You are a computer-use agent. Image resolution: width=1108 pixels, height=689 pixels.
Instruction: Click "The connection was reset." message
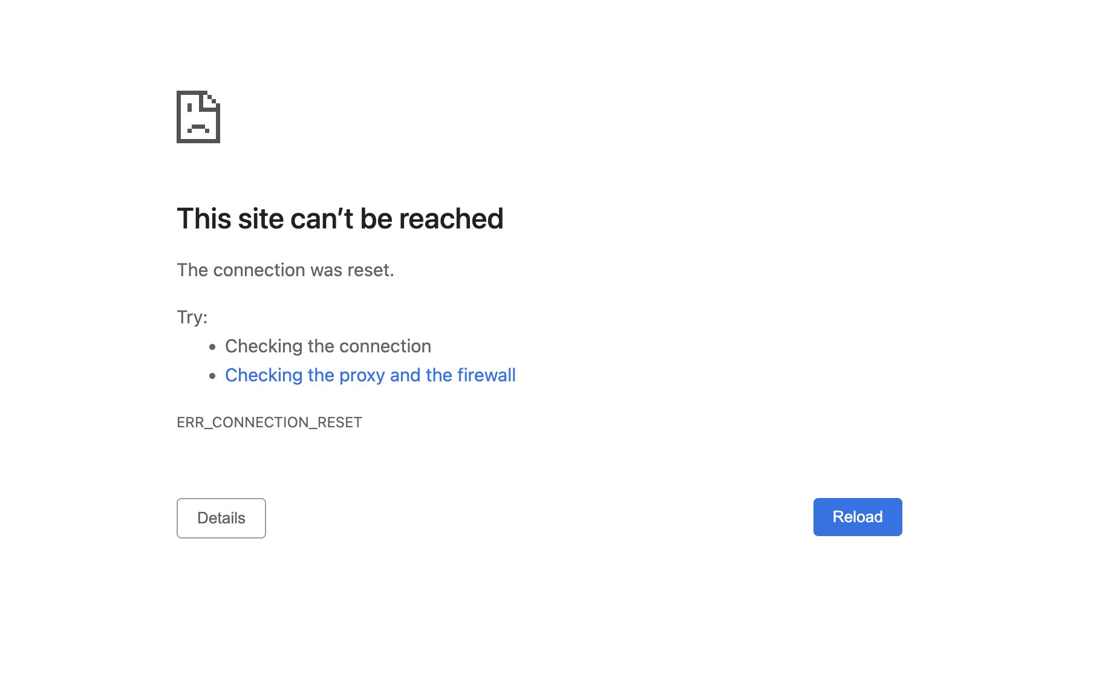(285, 270)
